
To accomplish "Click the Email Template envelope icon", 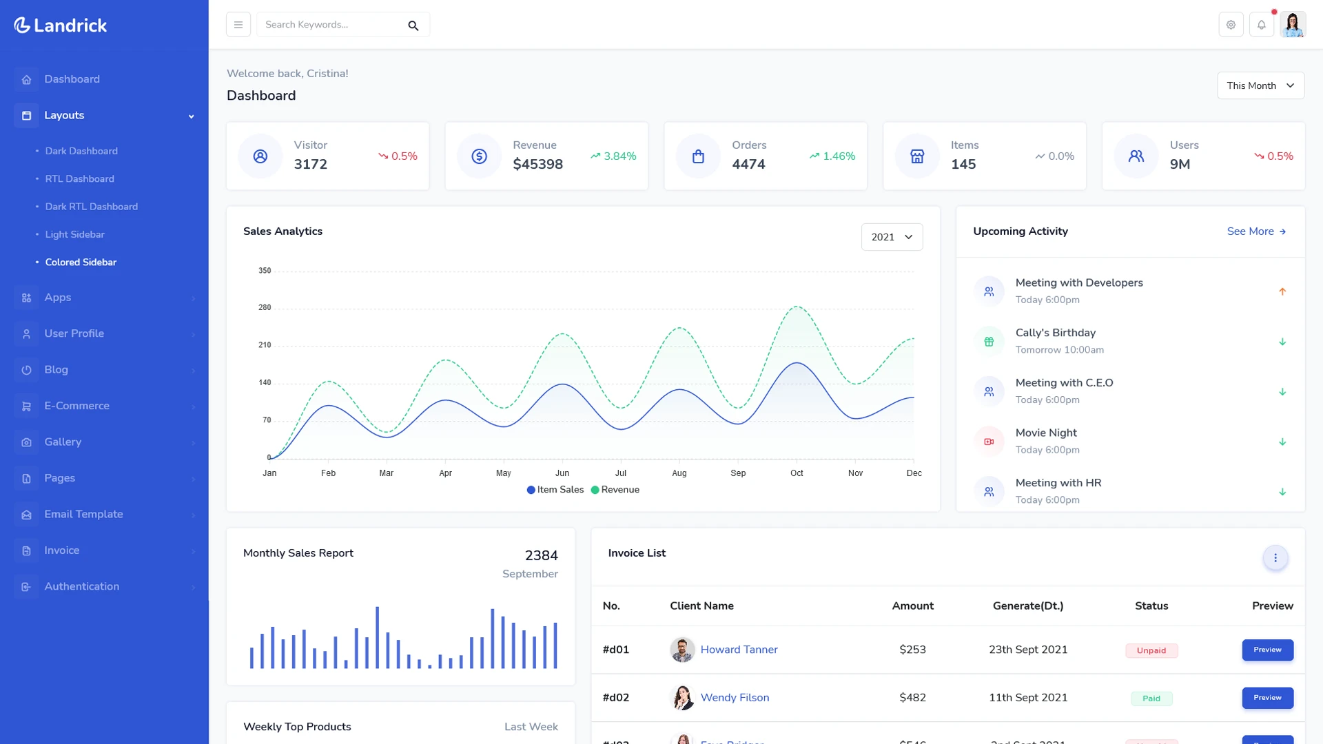I will pyautogui.click(x=26, y=515).
